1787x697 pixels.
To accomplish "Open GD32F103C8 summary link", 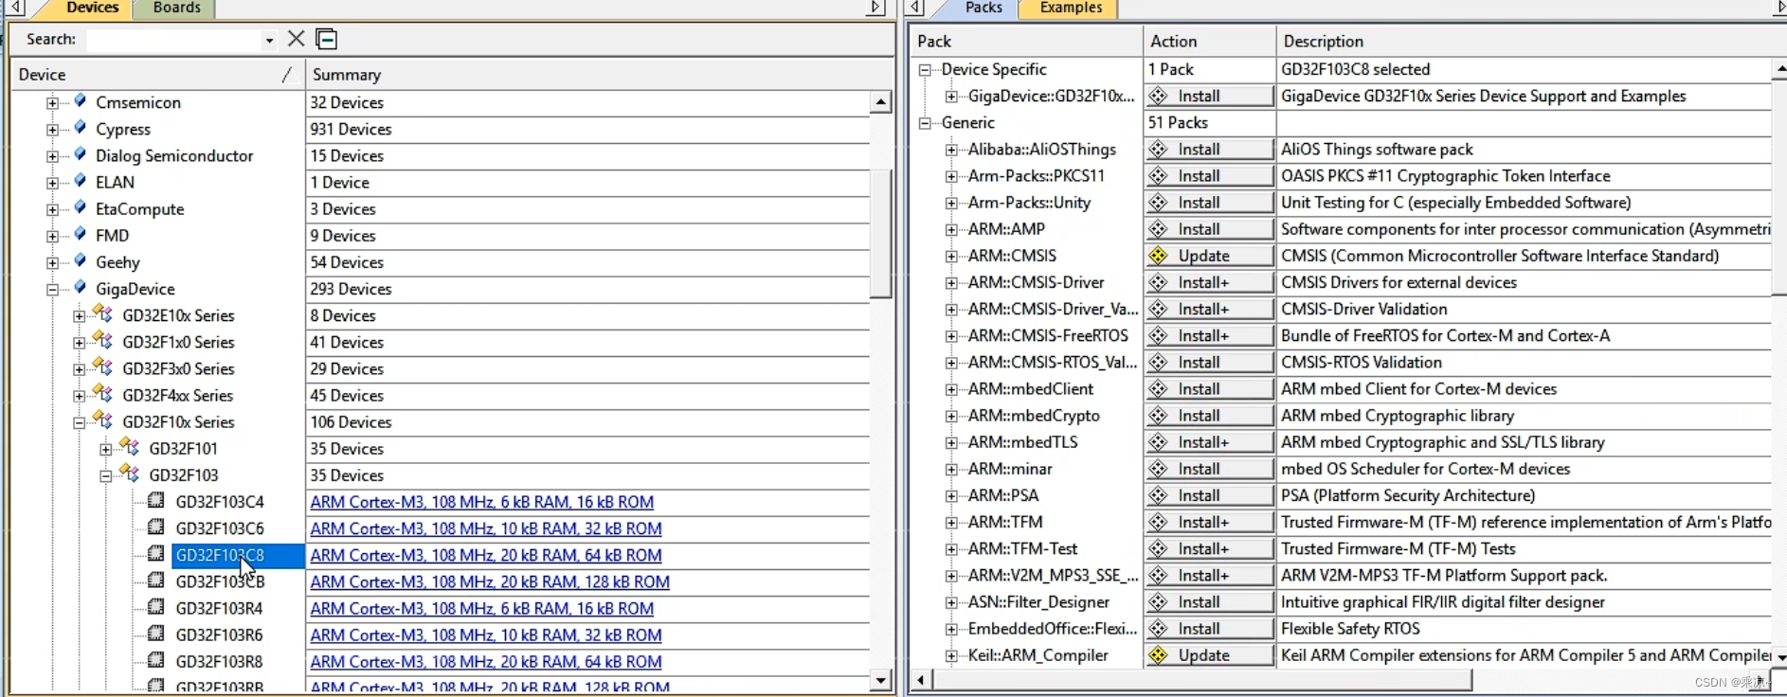I will [x=486, y=555].
